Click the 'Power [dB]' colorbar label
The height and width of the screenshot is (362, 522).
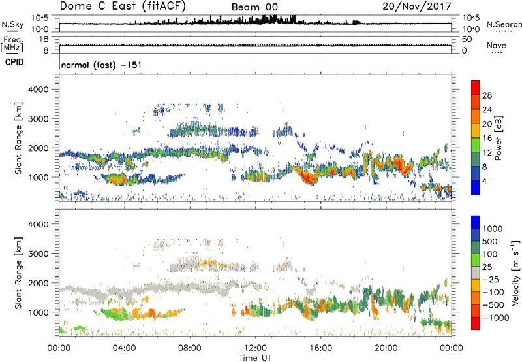pos(499,138)
